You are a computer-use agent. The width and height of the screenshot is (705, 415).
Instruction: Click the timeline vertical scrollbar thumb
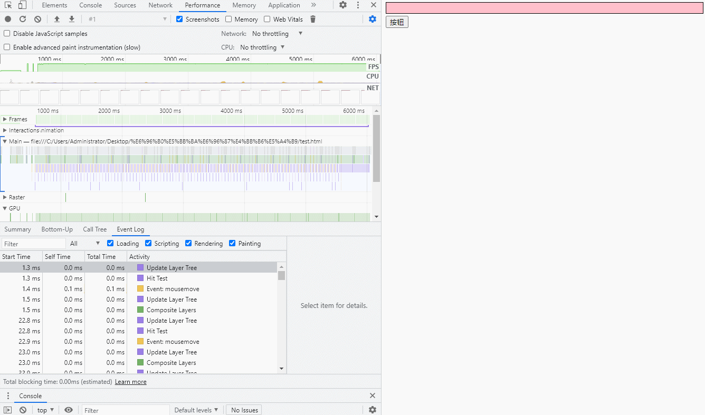[x=376, y=149]
